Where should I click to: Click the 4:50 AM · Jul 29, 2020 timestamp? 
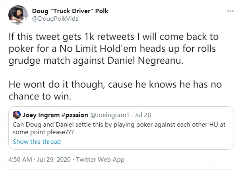coord(39,159)
